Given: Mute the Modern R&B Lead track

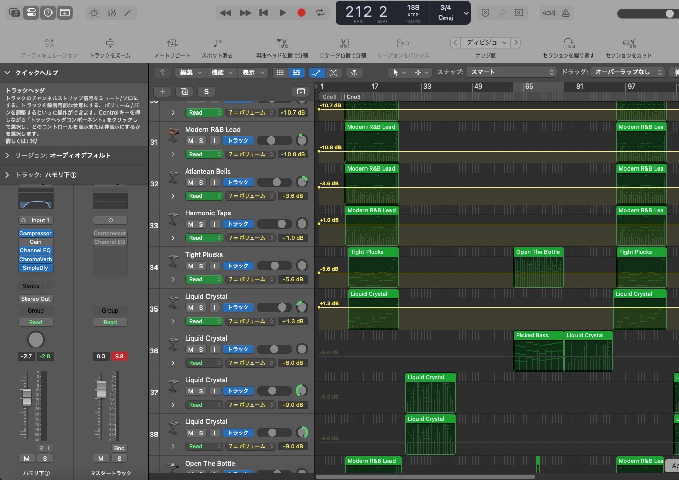Looking at the screenshot, I should click(x=190, y=140).
